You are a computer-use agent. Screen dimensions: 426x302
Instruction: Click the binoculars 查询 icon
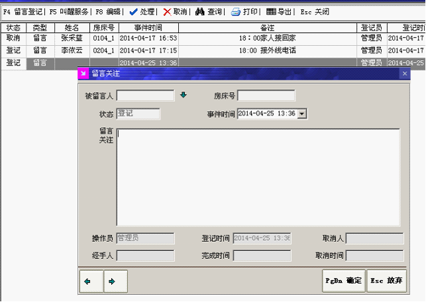(x=200, y=12)
